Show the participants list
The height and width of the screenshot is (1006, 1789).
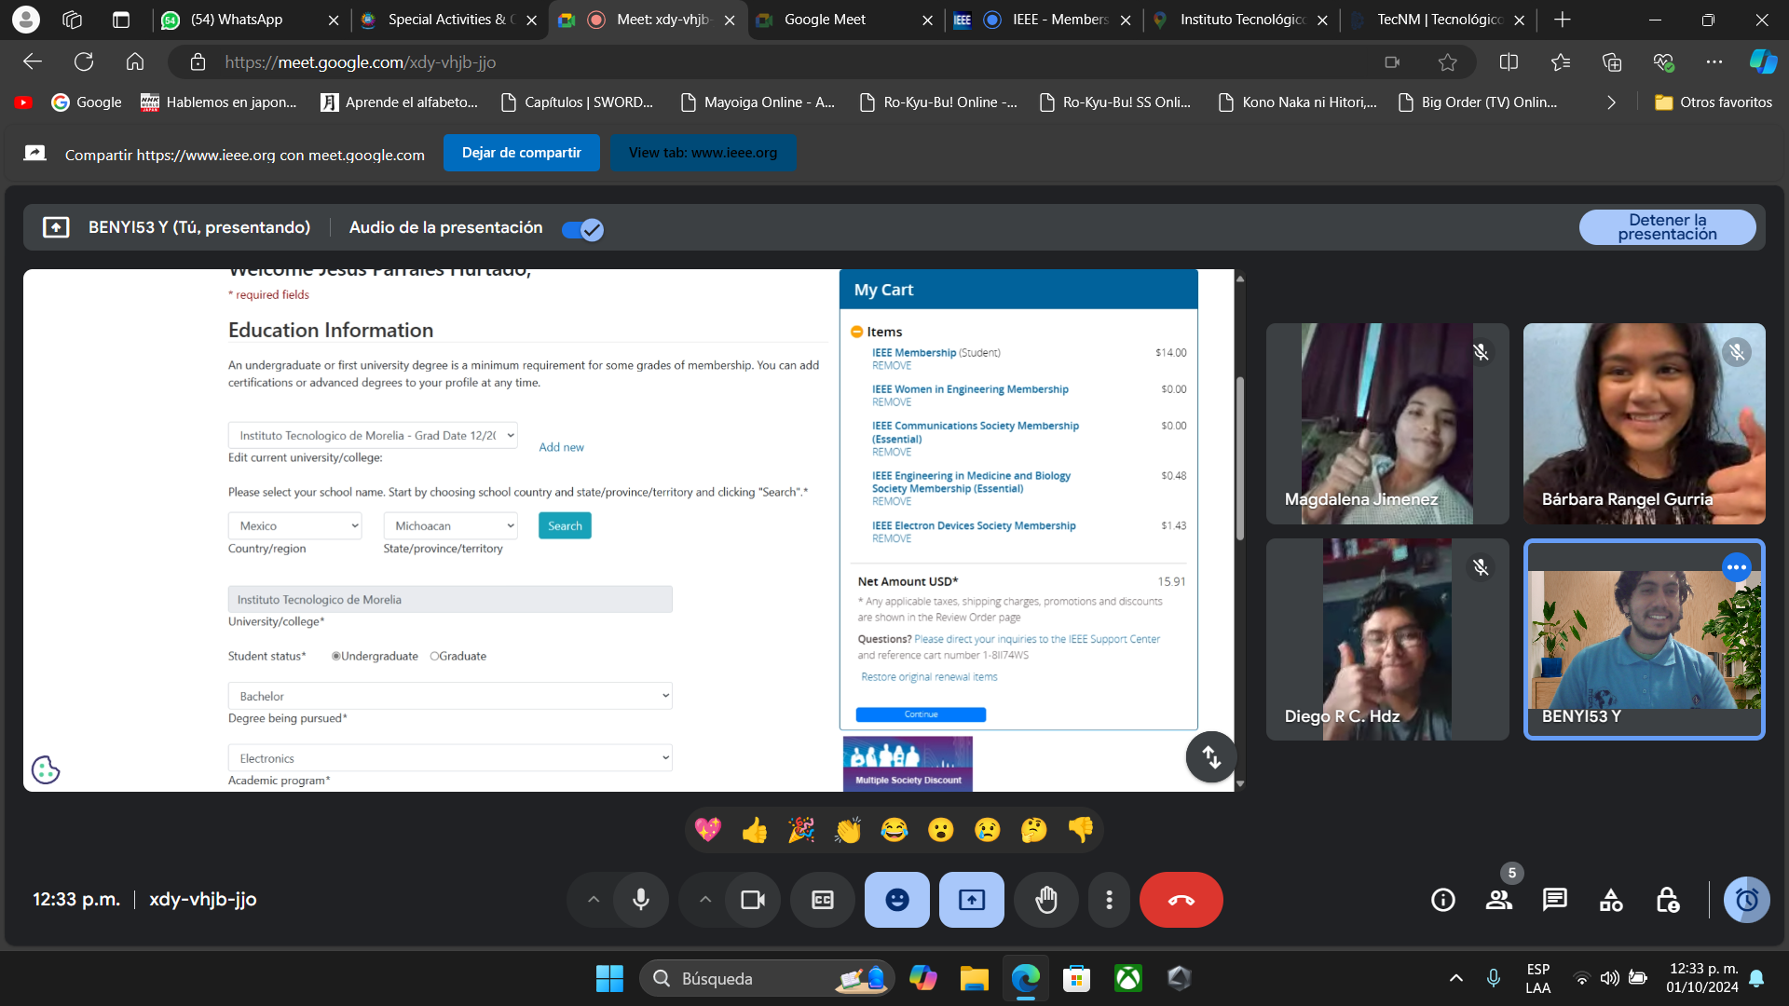point(1499,900)
